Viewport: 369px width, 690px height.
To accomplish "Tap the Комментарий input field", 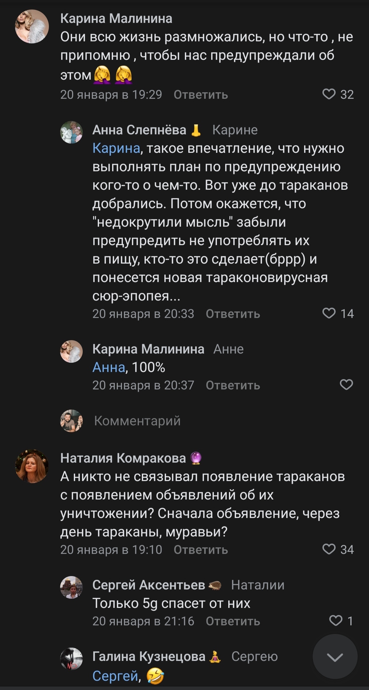I will 137,421.
